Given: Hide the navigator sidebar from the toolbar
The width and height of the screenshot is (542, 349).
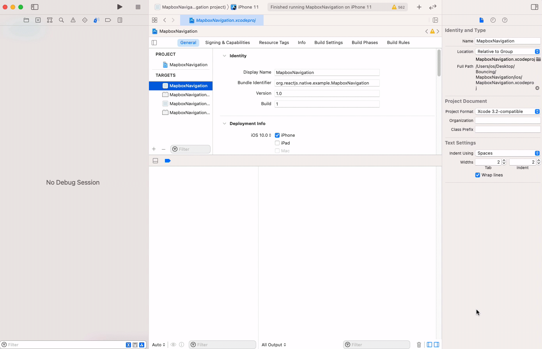Looking at the screenshot, I should tap(35, 7).
